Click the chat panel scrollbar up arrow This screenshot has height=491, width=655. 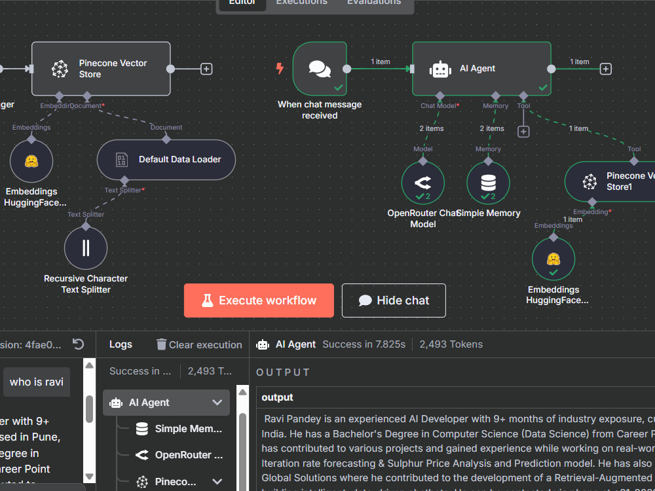click(x=89, y=365)
